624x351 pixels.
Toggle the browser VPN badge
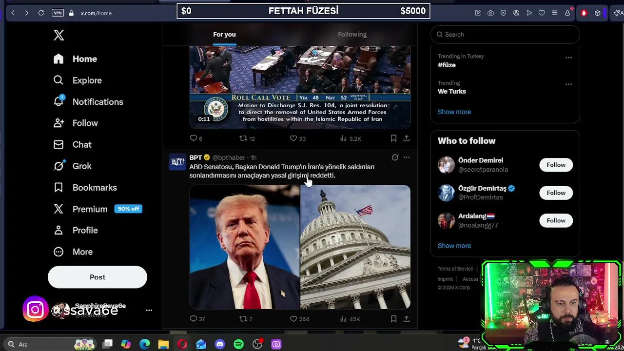[x=58, y=13]
